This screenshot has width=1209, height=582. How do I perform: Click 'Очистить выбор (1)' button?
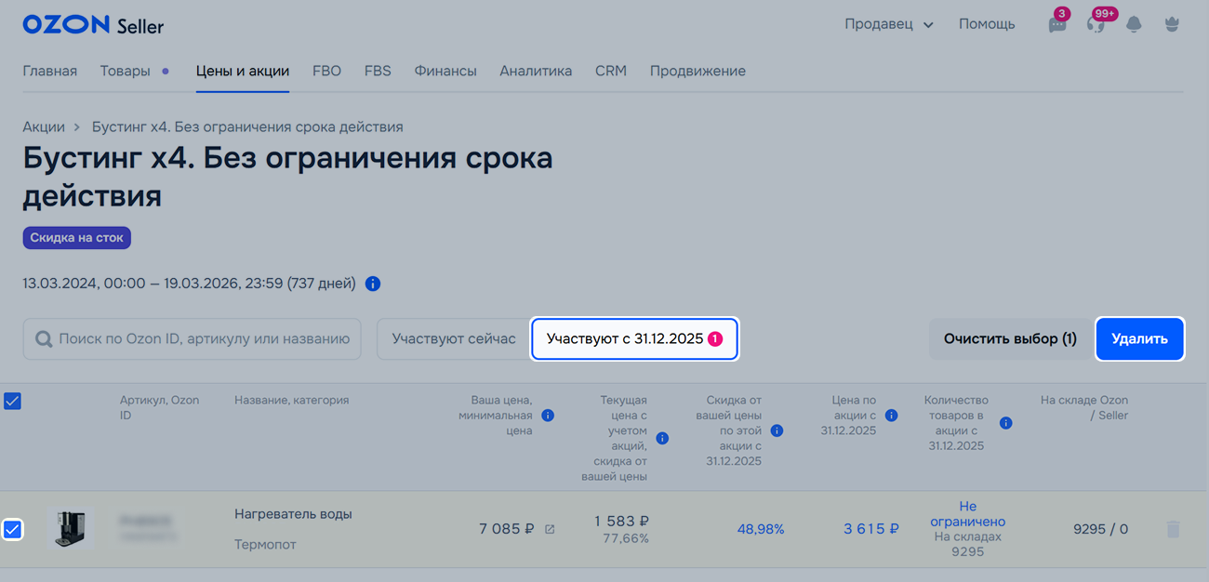(x=1009, y=339)
